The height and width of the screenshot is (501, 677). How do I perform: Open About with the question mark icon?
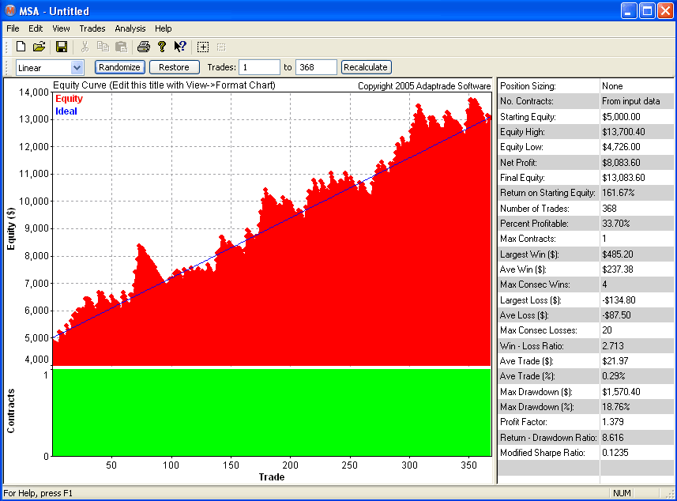point(162,47)
